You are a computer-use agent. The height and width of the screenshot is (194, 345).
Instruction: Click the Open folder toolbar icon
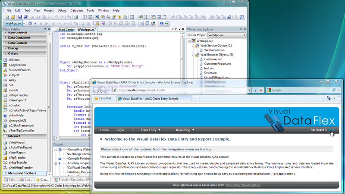13,17
